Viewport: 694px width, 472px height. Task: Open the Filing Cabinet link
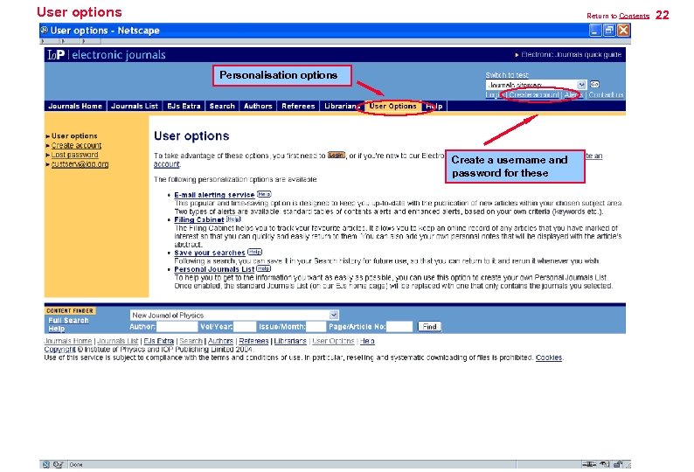tap(198, 219)
